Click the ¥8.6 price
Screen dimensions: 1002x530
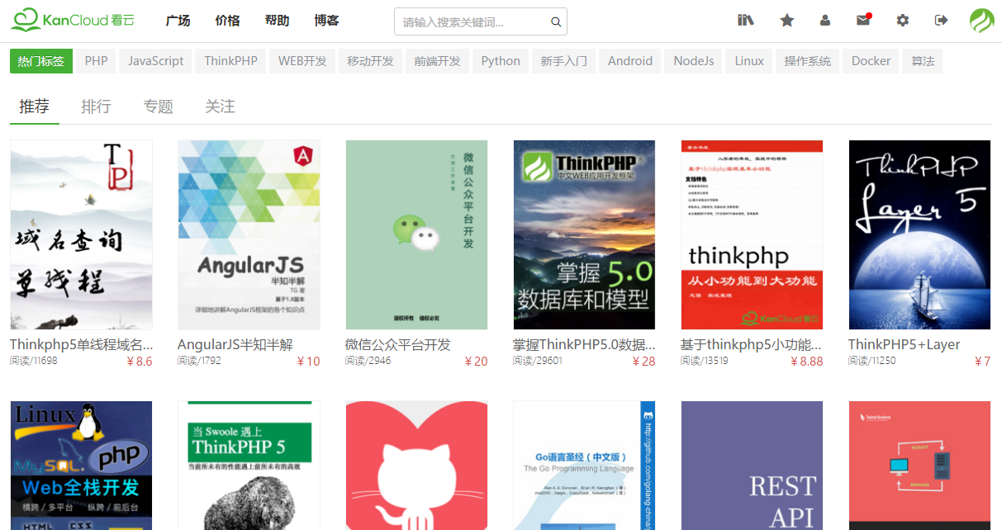[139, 361]
